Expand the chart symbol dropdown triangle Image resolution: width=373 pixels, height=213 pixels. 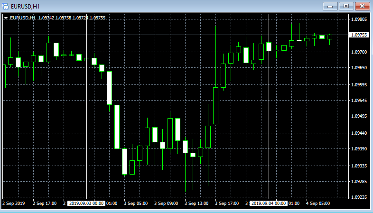(x=6, y=18)
